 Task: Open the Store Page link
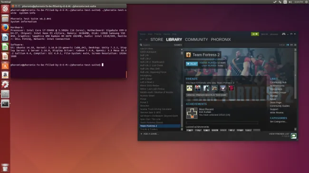[276, 103]
